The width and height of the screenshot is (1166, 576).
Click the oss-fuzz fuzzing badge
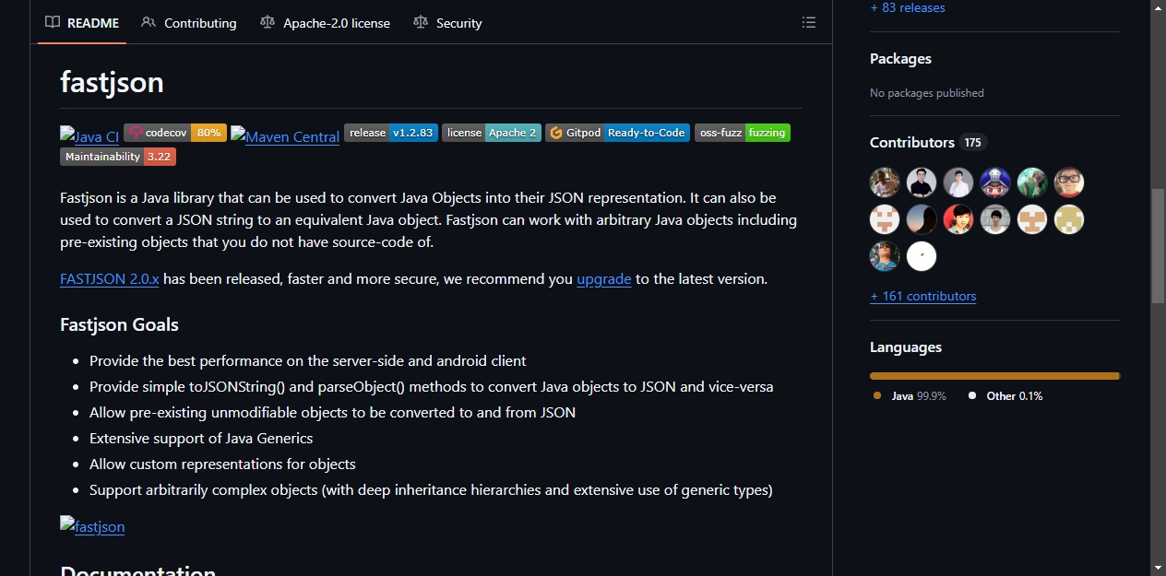743,133
